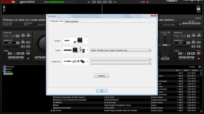
Task: Select the track Ready For The Weekend ft. Ayah Marar
Action: pos(71,100)
